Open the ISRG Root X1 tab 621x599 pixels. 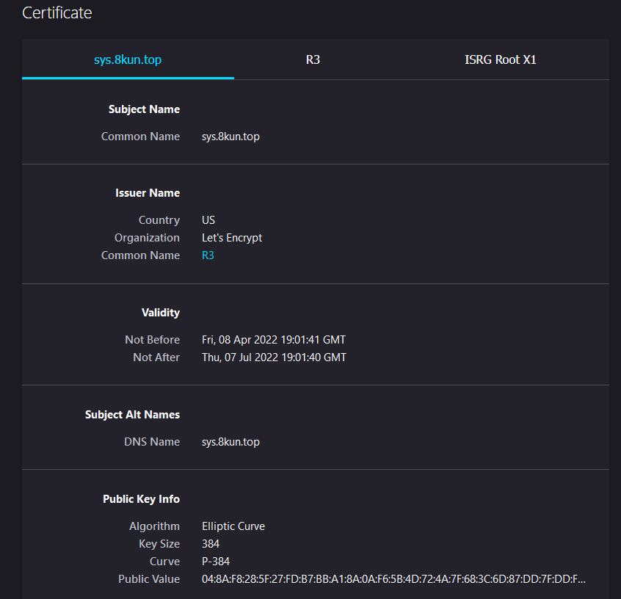coord(500,59)
